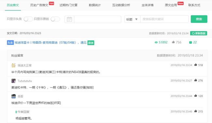Click the keyword search input box
The width and height of the screenshot is (212, 123).
point(164,19)
